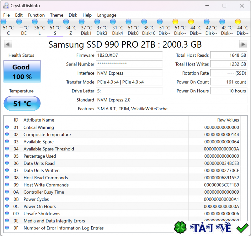Open the File menu
Image resolution: width=251 pixels, height=236 pixels.
[7, 15]
